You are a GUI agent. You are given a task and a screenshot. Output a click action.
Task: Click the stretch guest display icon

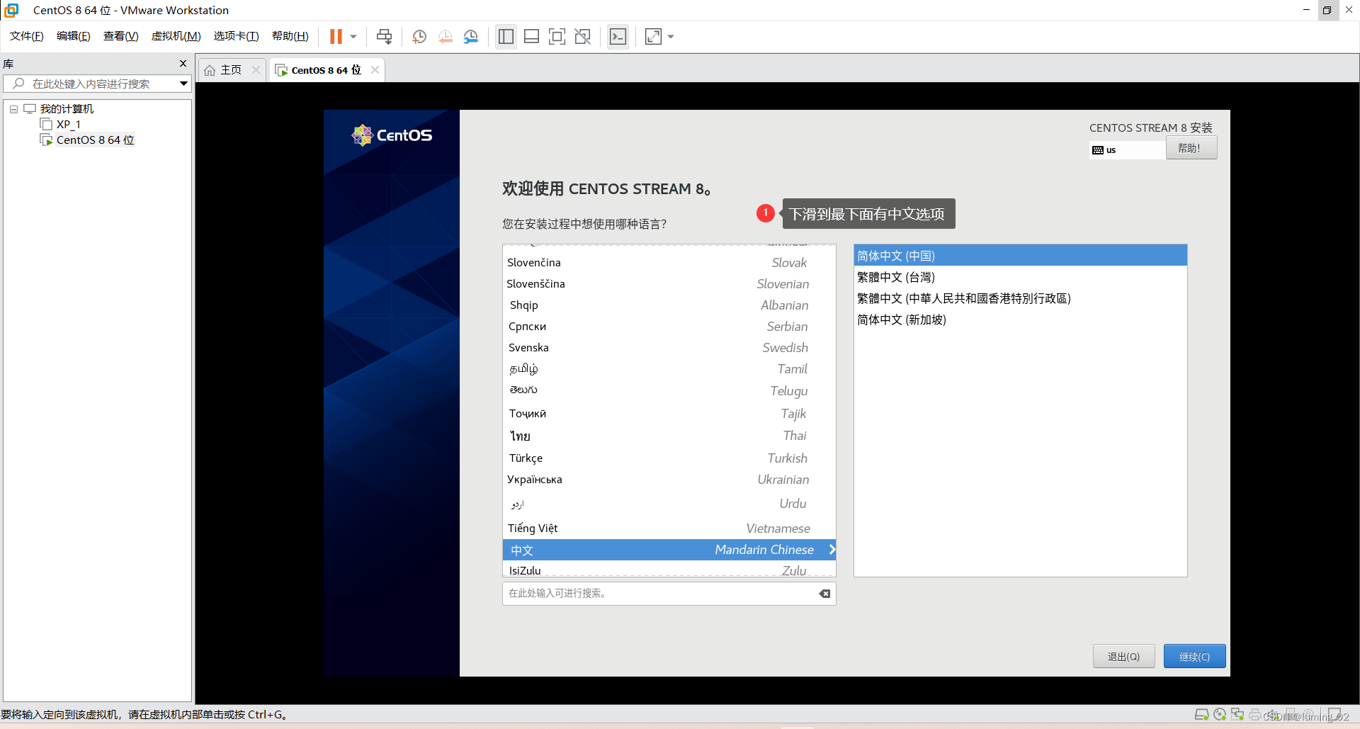click(653, 36)
